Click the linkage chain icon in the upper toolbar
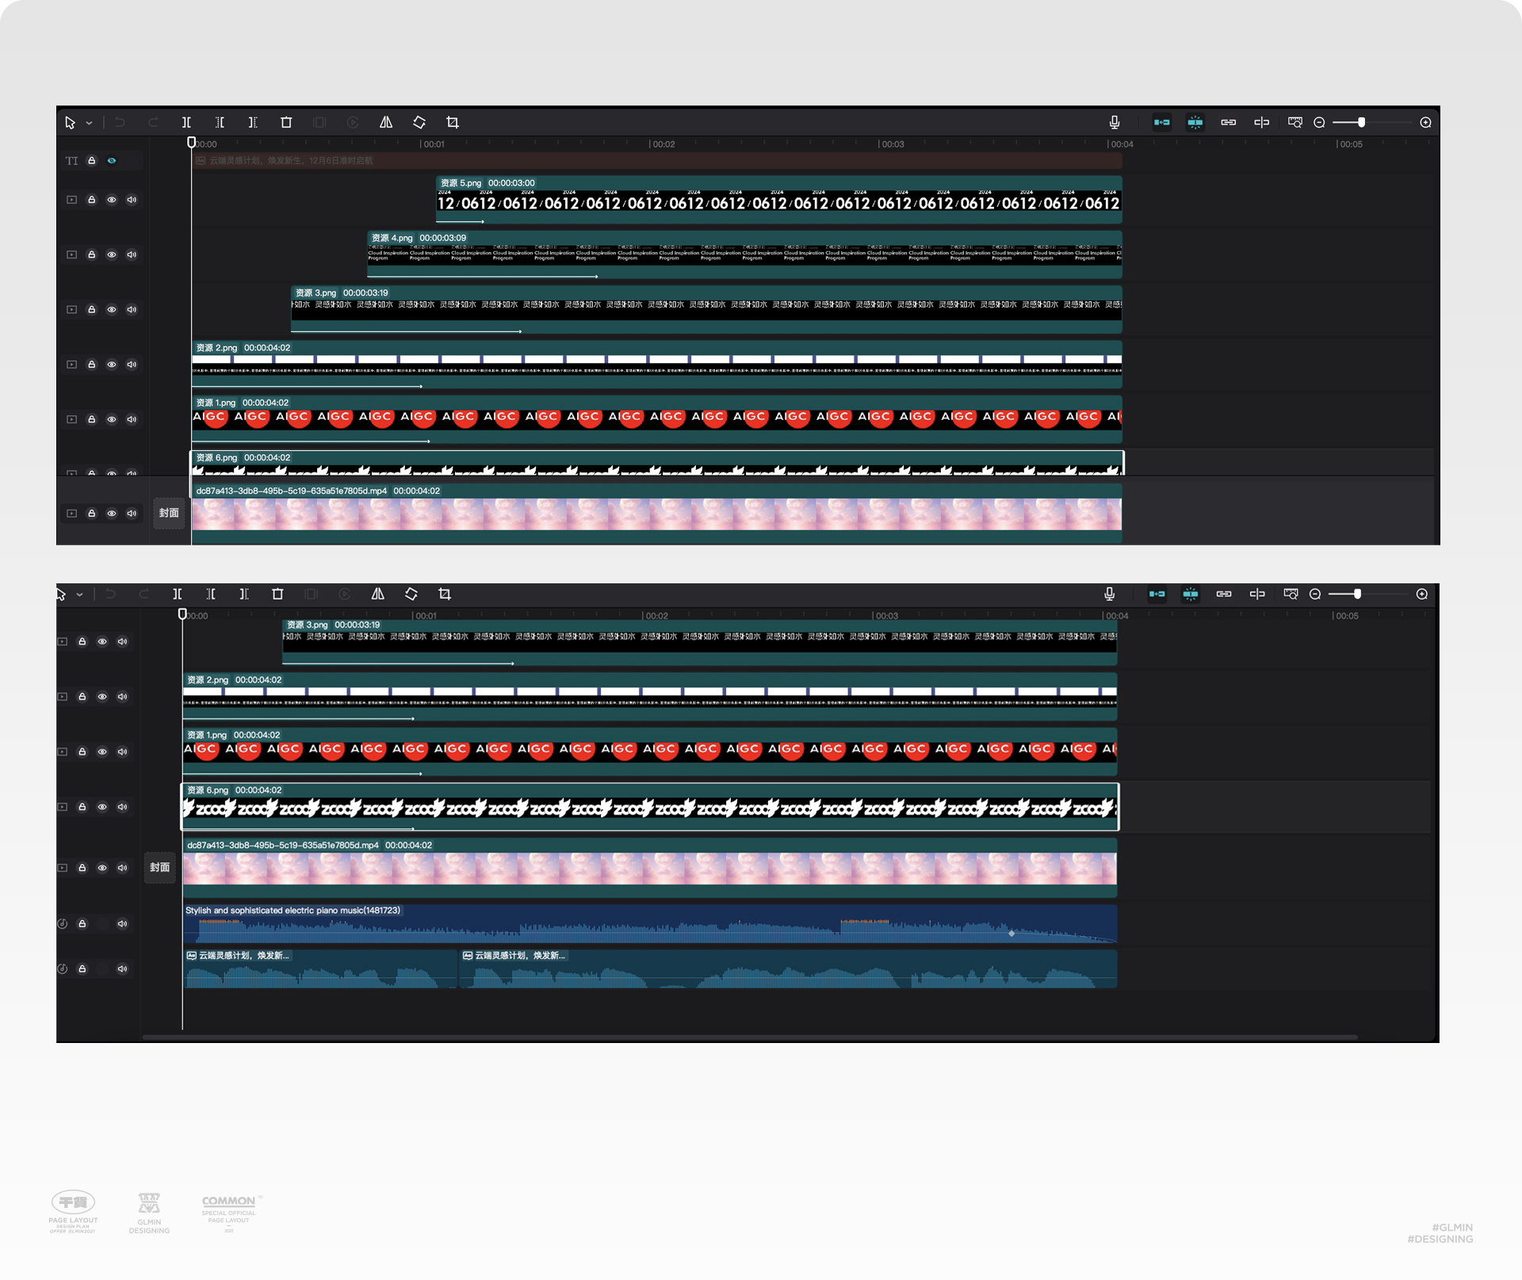This screenshot has width=1522, height=1280. click(1228, 123)
